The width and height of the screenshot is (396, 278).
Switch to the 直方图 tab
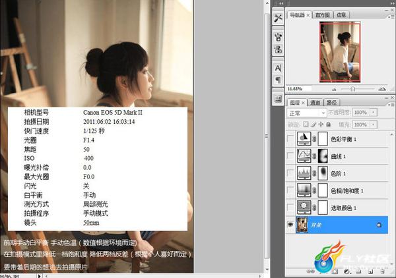pyautogui.click(x=323, y=15)
